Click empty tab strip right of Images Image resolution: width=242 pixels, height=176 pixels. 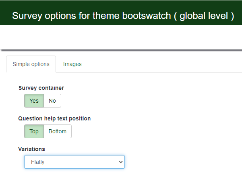pyautogui.click(x=161, y=64)
